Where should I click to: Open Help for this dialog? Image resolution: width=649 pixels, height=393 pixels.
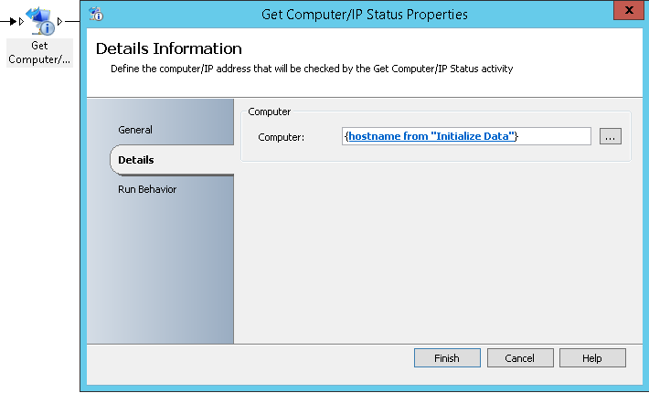point(592,358)
